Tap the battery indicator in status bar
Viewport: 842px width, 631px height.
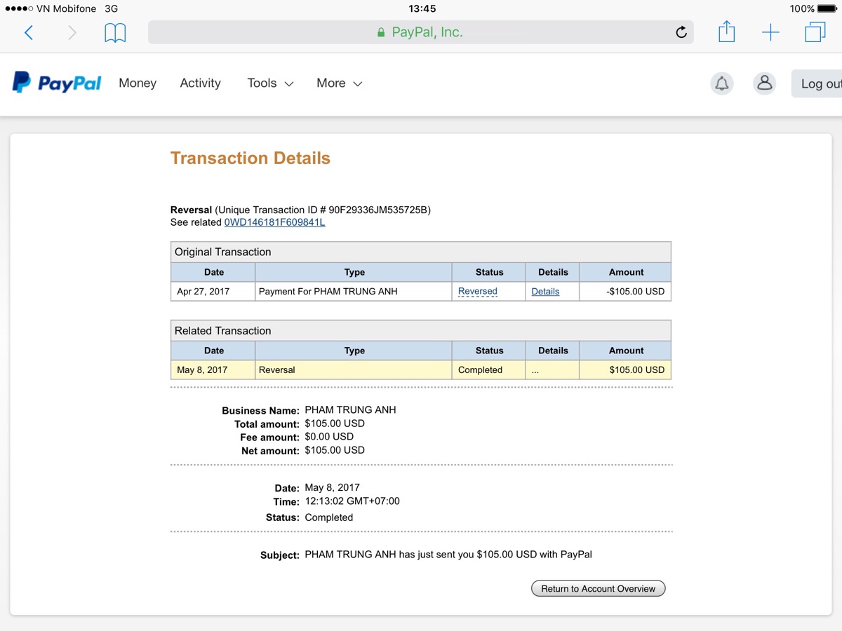827,8
